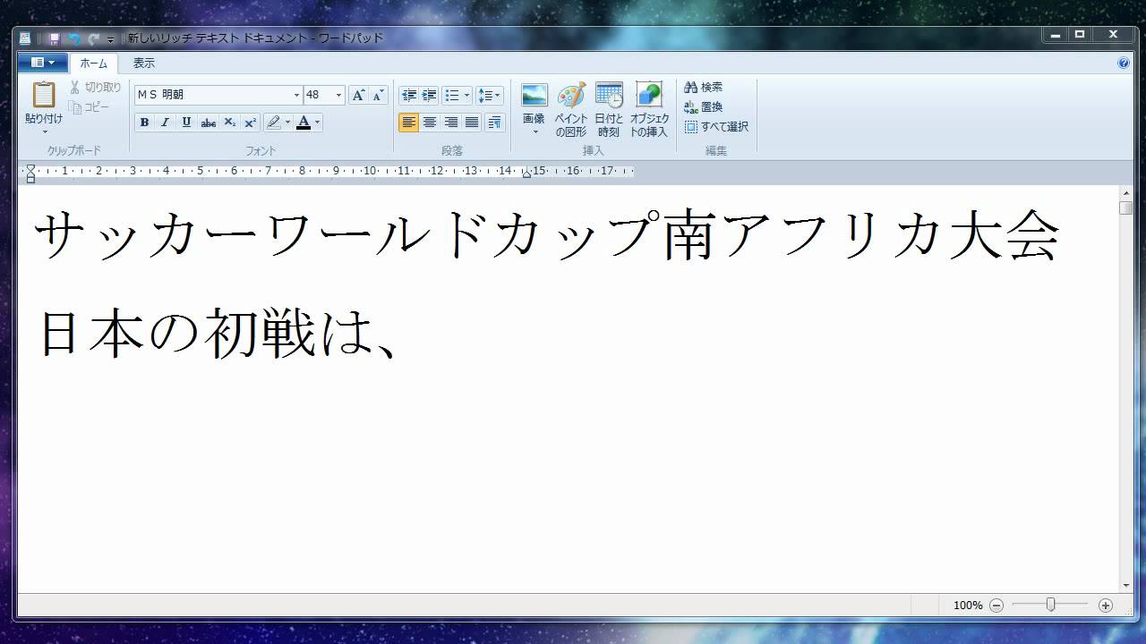The image size is (1146, 644).
Task: Click the insert object (オブジェクトの挿入) icon
Action: (648, 96)
